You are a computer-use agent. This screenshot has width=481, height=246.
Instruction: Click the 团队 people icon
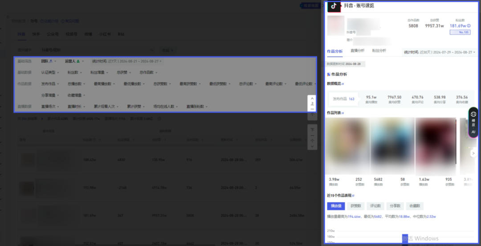tap(51, 61)
